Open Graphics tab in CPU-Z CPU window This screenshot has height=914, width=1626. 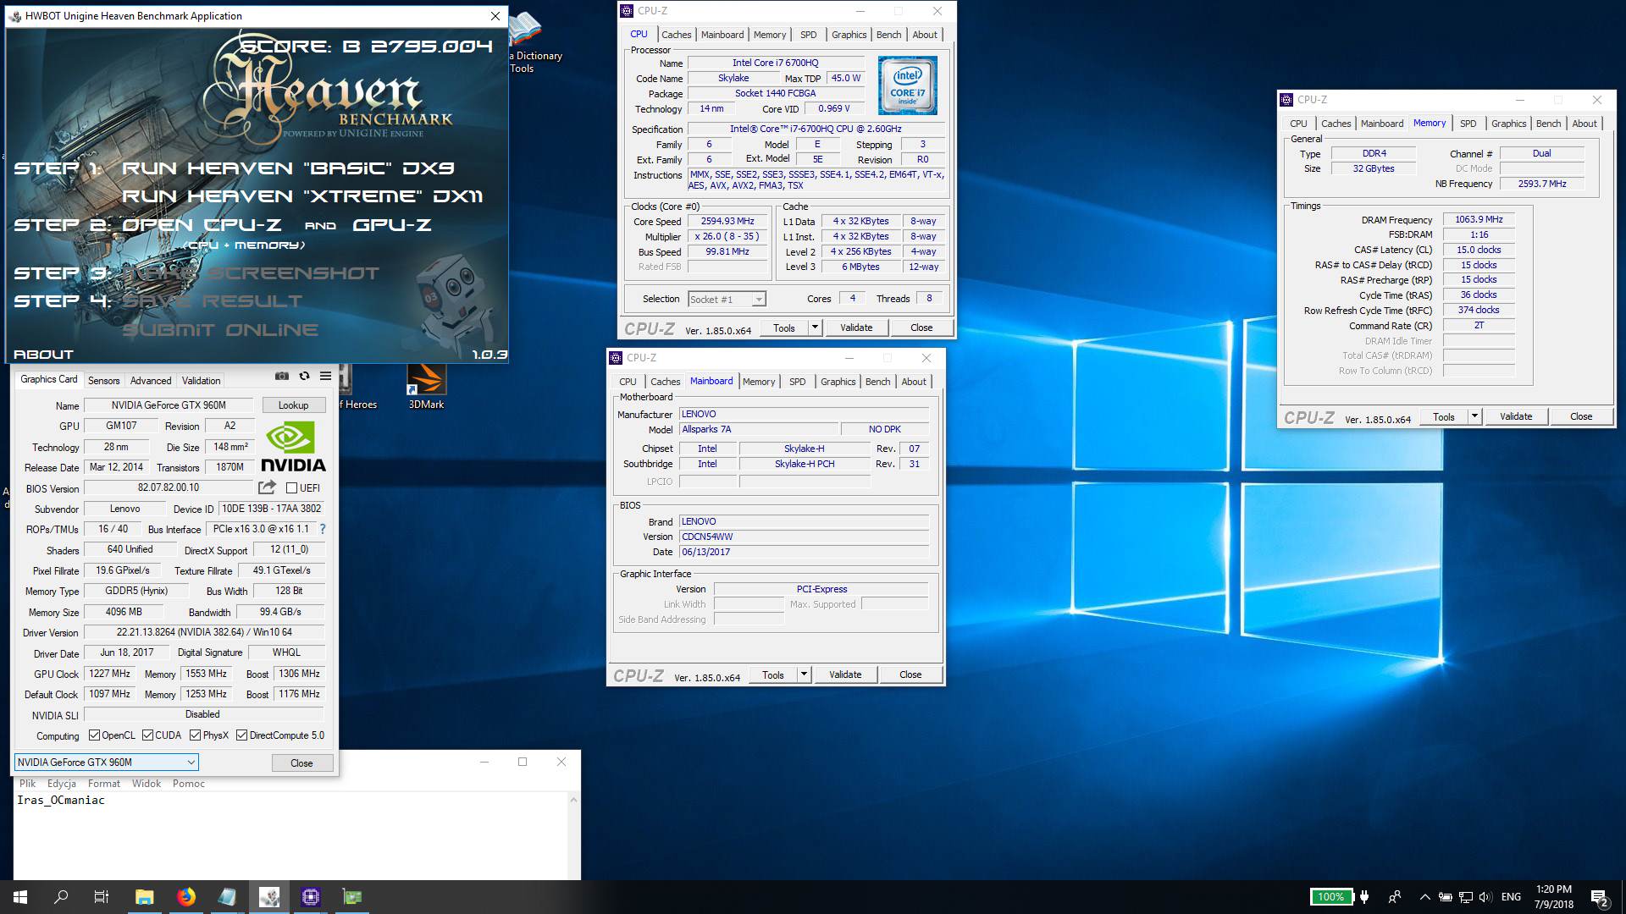click(x=849, y=35)
